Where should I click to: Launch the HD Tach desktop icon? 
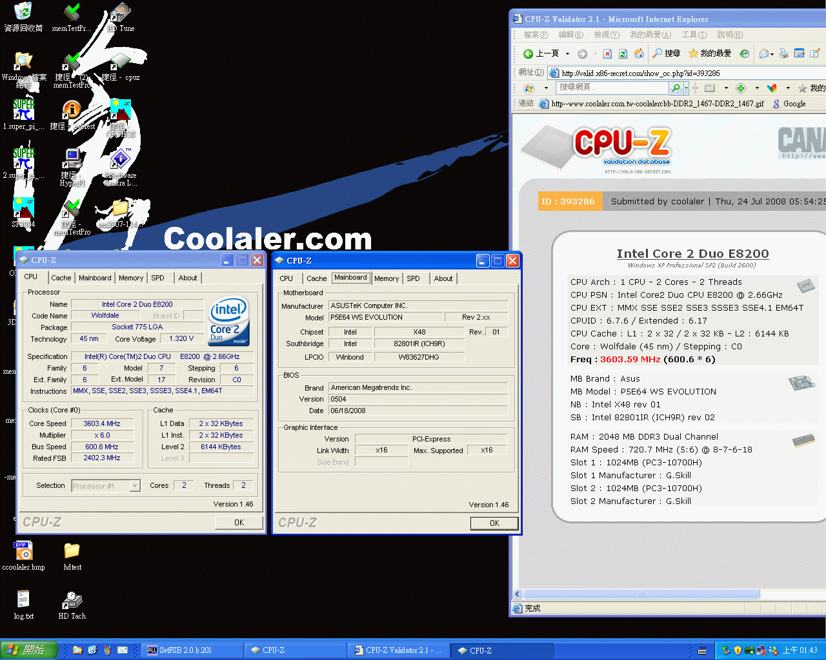pos(72,599)
